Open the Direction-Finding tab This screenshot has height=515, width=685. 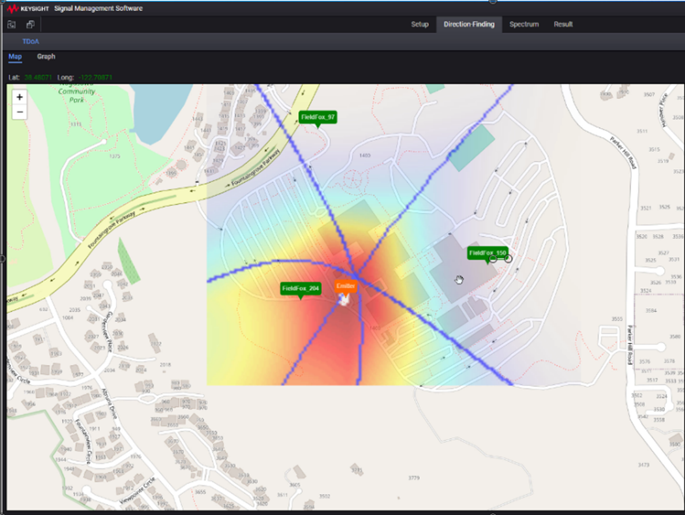pyautogui.click(x=469, y=24)
